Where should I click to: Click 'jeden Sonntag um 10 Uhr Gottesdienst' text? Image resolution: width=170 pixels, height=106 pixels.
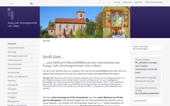[x=70, y=98]
